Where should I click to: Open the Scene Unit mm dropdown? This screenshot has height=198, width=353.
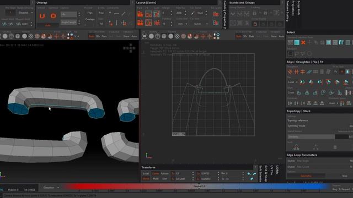pyautogui.click(x=182, y=24)
